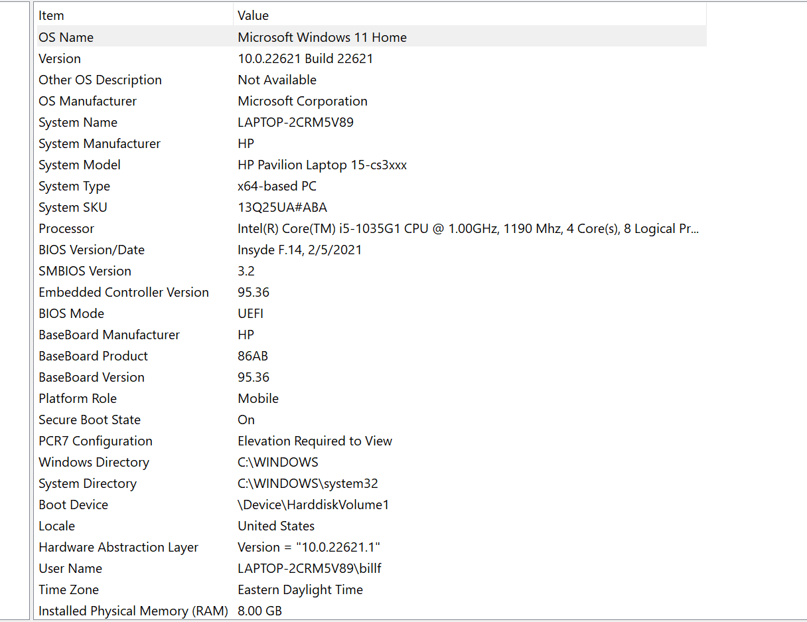Select the Platform Role Mobile row
Image resolution: width=807 pixels, height=622 pixels.
[199, 398]
